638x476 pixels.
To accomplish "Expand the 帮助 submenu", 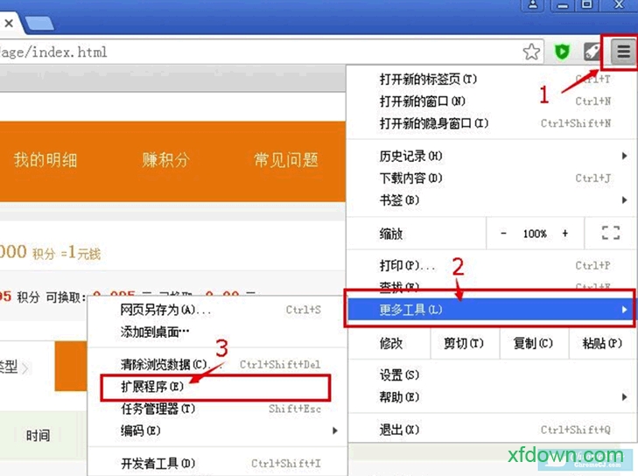I will click(492, 396).
